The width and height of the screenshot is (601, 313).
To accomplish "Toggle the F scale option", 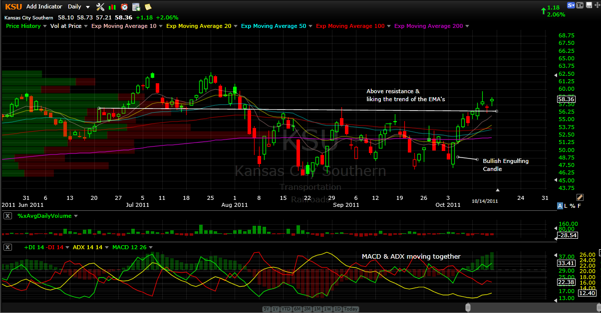I will pyautogui.click(x=579, y=206).
